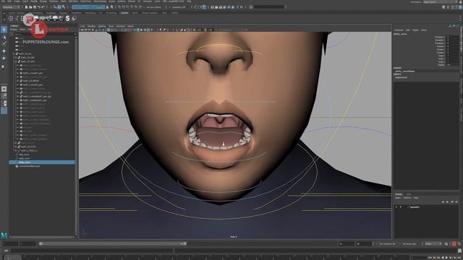
Task: Toggle P playback of geometry layer
Action: (401, 207)
